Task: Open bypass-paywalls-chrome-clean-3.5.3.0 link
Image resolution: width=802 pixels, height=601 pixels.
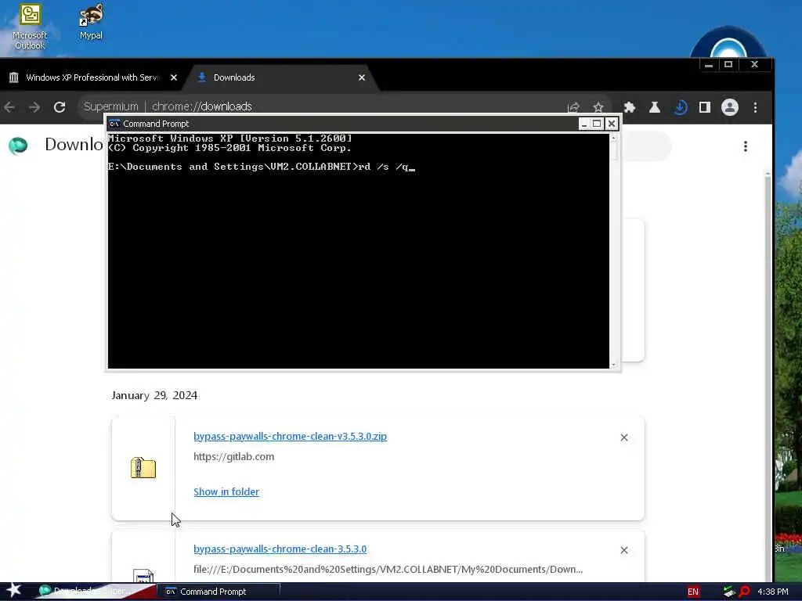Action: [x=280, y=549]
